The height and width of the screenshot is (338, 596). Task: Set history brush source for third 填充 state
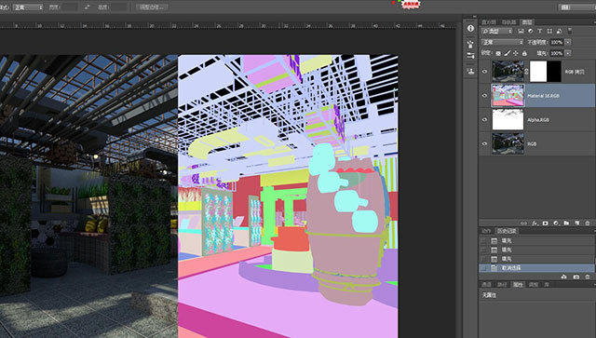[x=483, y=259]
